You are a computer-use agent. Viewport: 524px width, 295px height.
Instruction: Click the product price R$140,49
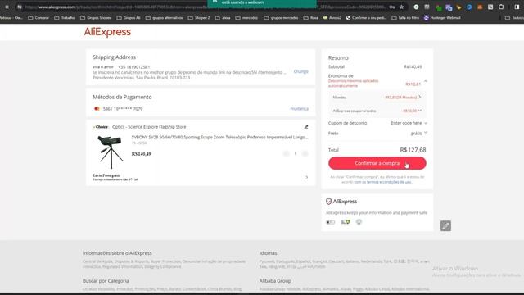[142, 154]
